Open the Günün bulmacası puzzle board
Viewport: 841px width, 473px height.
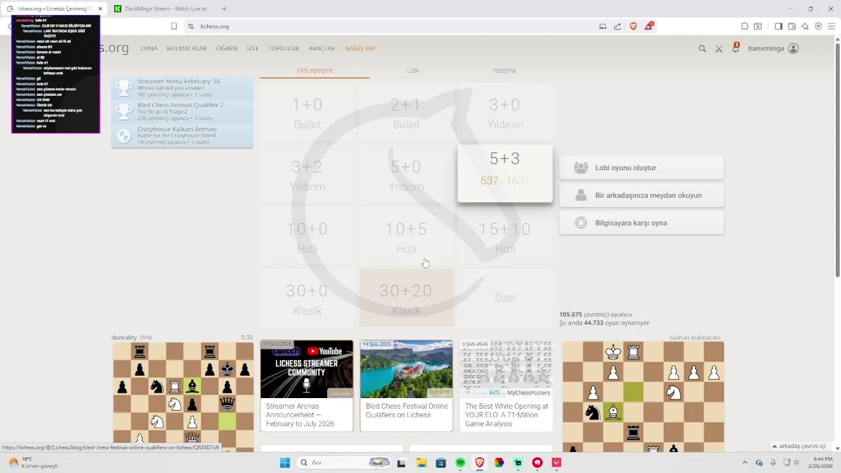[x=643, y=397]
